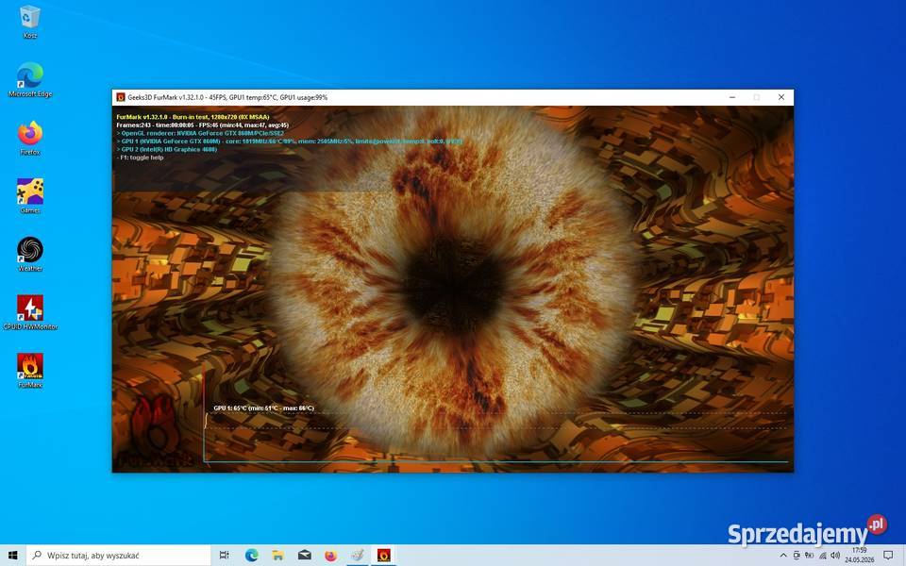Click the taskbar app left of FurMark

click(x=357, y=555)
